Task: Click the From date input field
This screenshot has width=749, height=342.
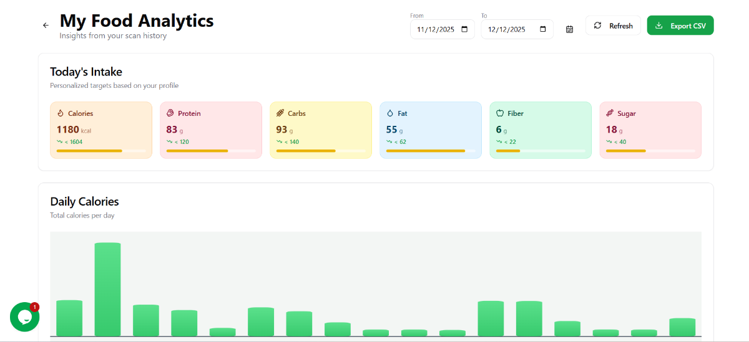Action: [x=436, y=29]
